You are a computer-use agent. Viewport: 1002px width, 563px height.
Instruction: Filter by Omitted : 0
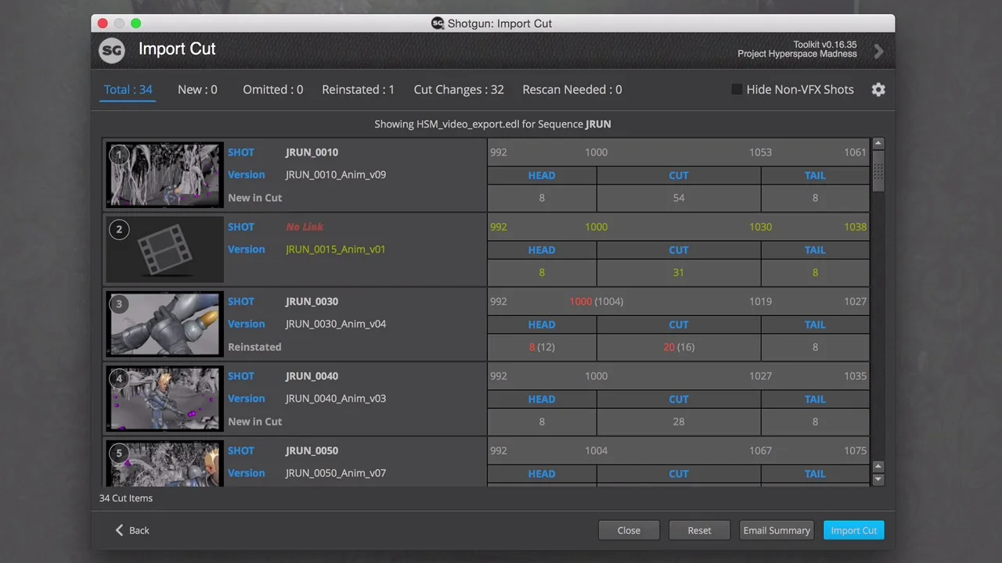272,90
